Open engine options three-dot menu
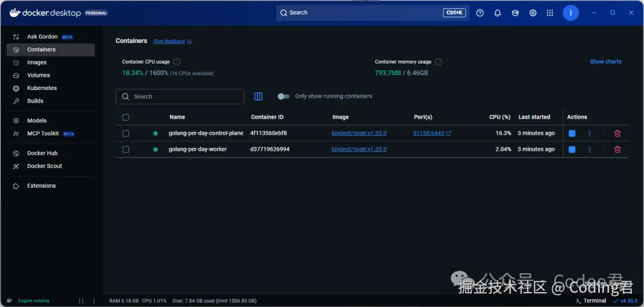Screen dimensions: 644x307 coord(94,301)
